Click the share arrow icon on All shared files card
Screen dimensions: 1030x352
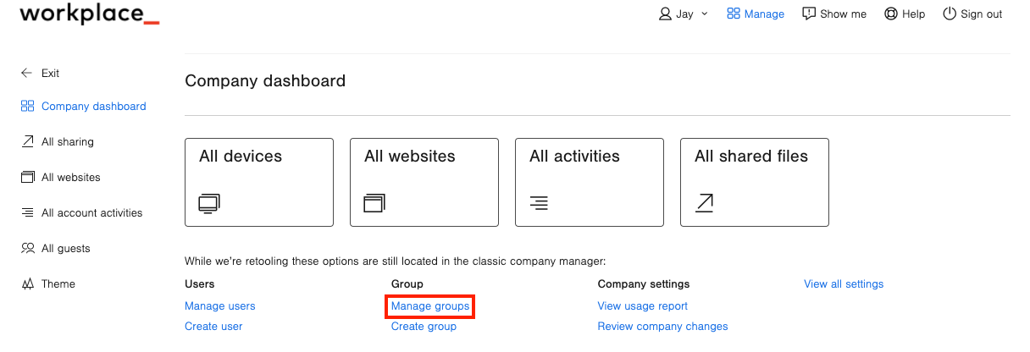704,203
